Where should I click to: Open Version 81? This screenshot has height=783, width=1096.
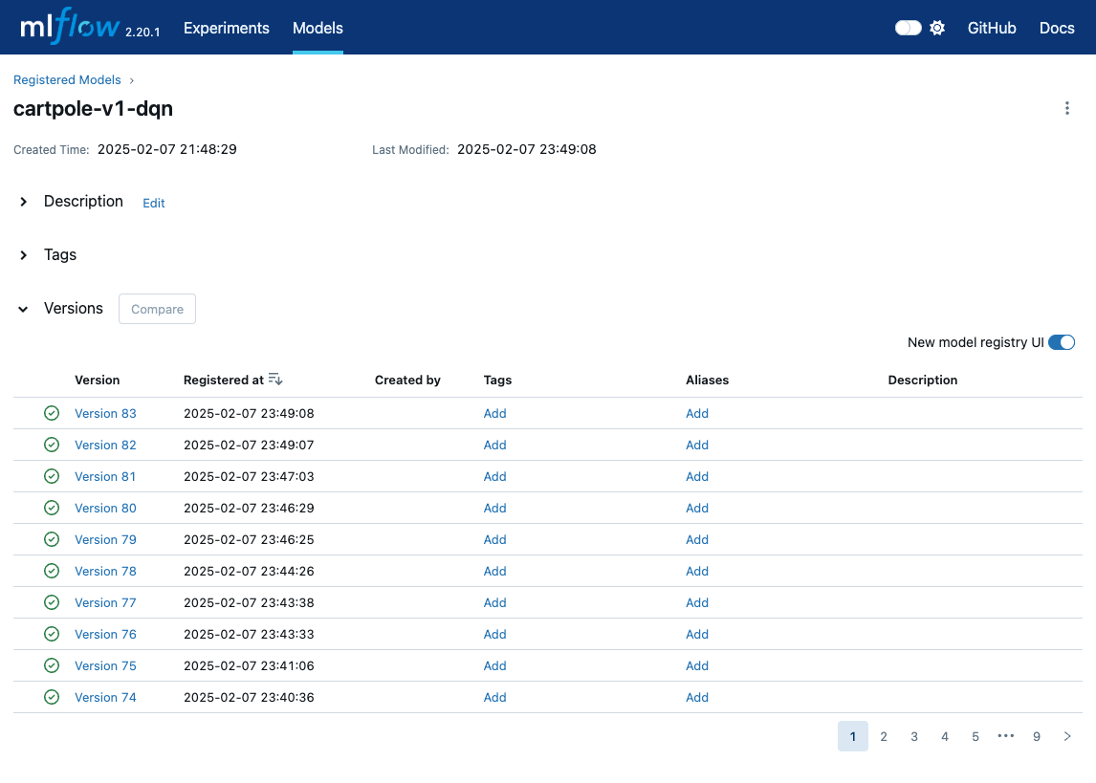click(x=105, y=476)
